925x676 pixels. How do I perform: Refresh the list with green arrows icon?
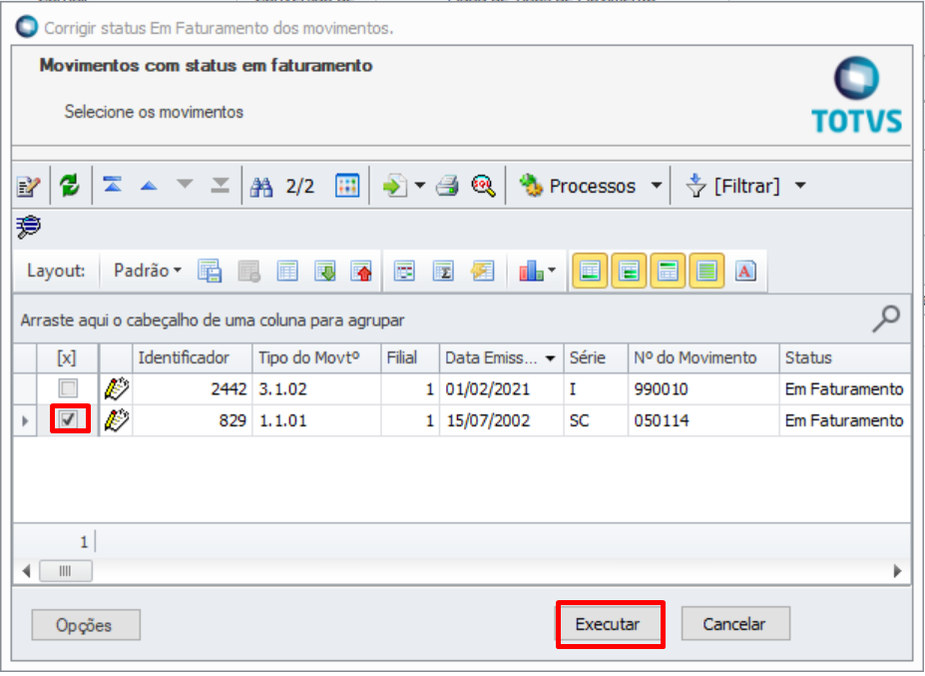click(x=70, y=186)
